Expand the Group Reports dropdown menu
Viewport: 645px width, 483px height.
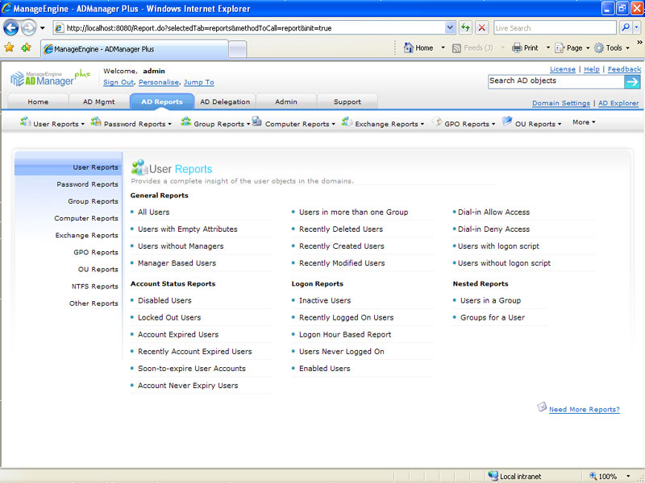click(x=248, y=124)
